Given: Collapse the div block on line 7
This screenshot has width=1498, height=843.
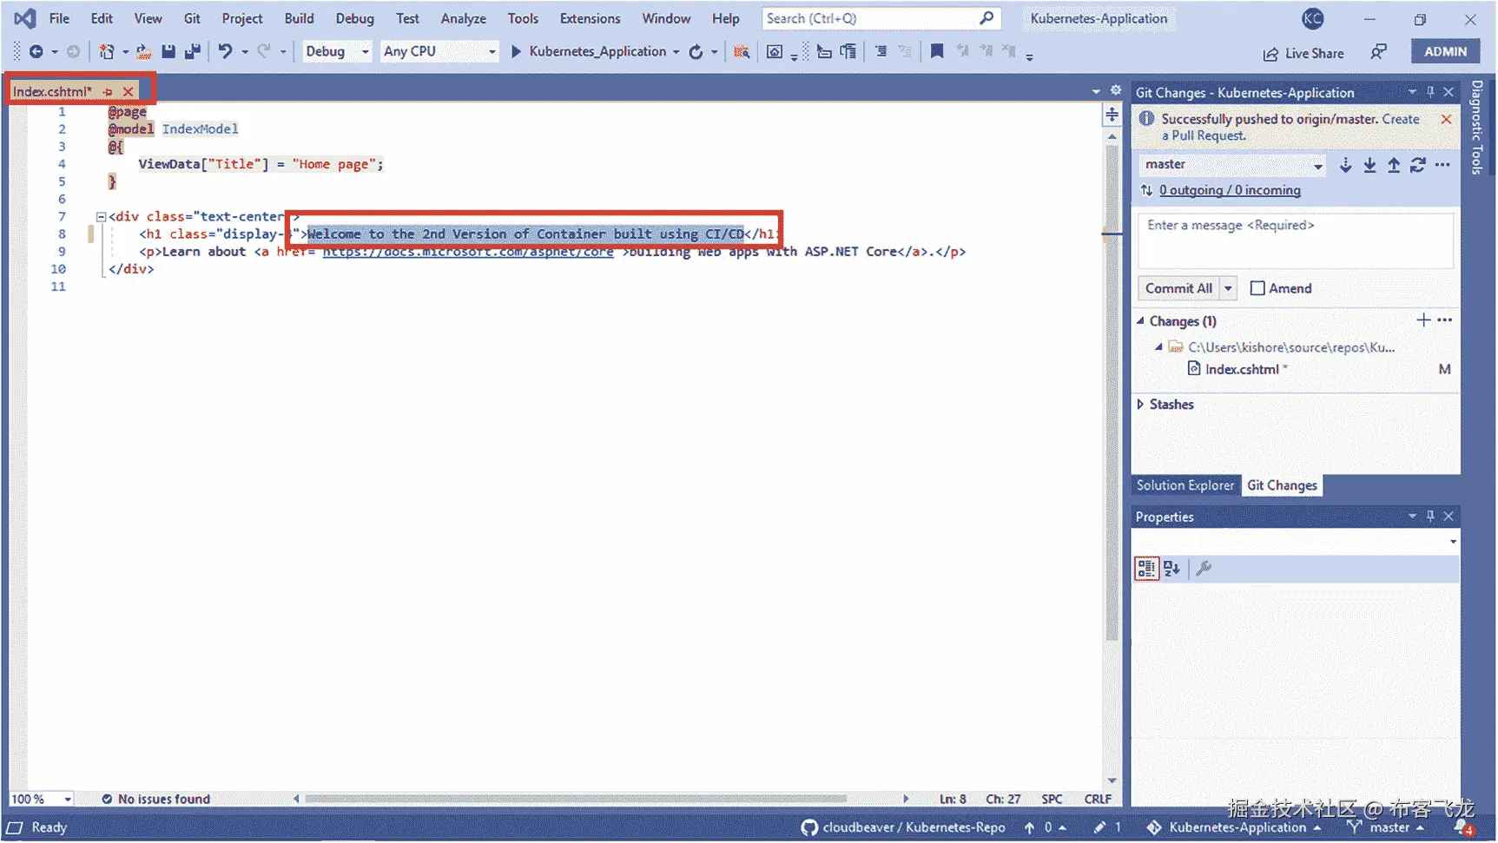Looking at the screenshot, I should pos(101,217).
